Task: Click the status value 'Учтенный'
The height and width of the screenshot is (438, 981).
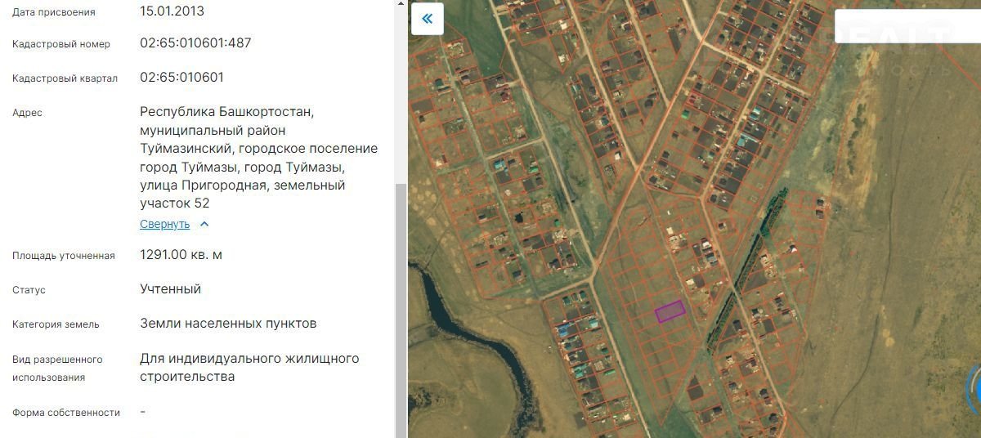Action: [x=170, y=289]
